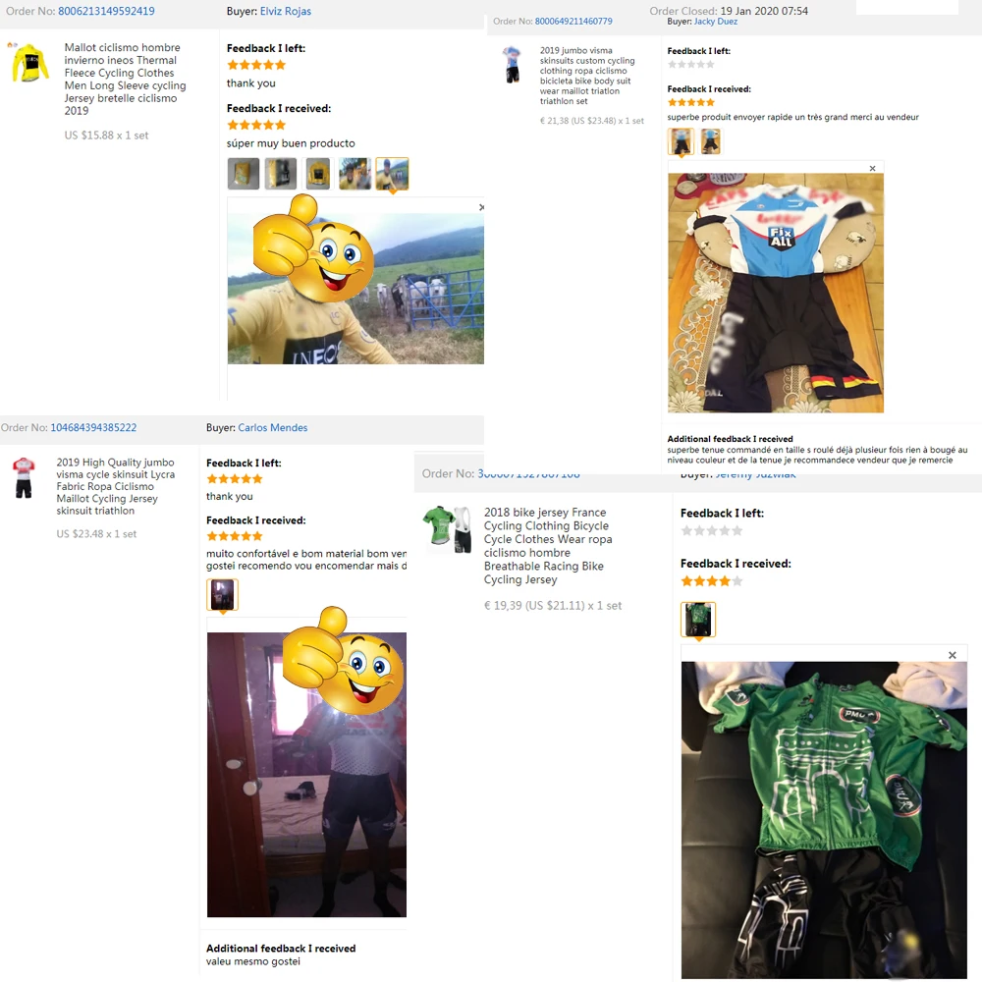The image size is (982, 982).
Task: Select second feedback thumbnail in Elviz review
Action: click(x=281, y=174)
